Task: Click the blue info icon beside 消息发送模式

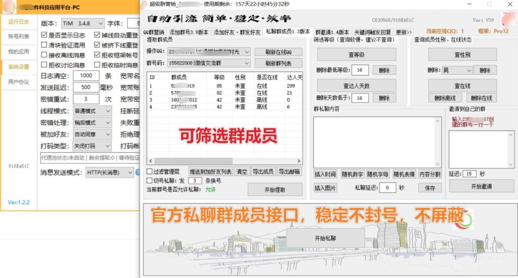Action: [138, 172]
